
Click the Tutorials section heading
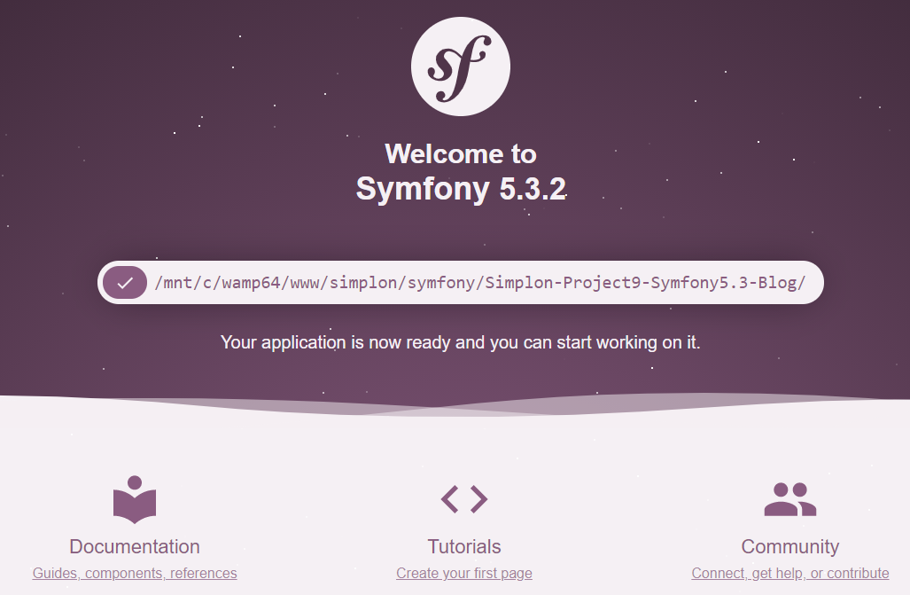pyautogui.click(x=463, y=546)
